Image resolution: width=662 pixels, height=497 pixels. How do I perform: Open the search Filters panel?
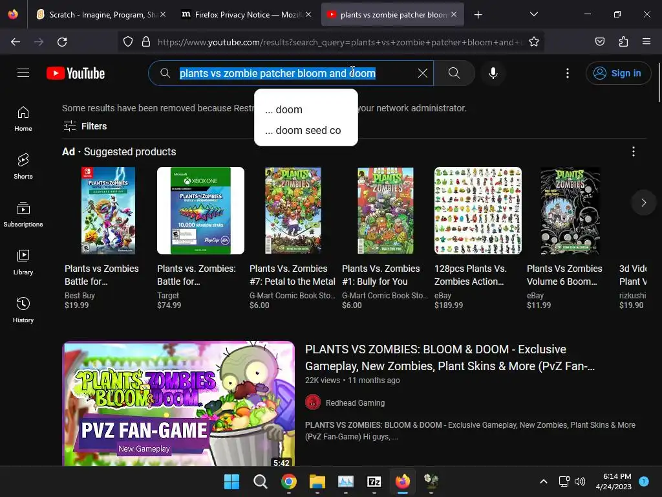[85, 126]
